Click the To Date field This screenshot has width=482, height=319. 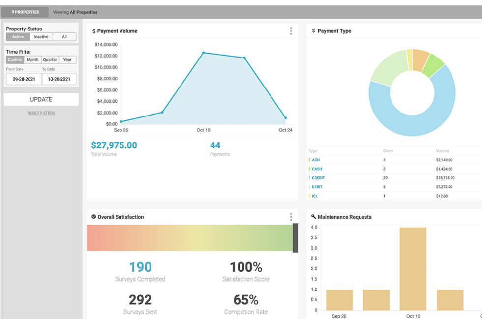59,79
